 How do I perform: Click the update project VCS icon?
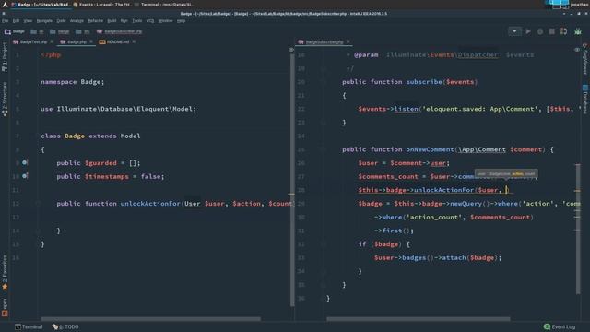[563, 31]
